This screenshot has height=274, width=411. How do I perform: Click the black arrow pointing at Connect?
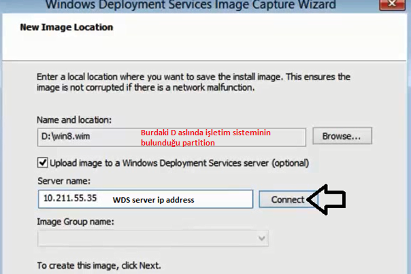327,200
